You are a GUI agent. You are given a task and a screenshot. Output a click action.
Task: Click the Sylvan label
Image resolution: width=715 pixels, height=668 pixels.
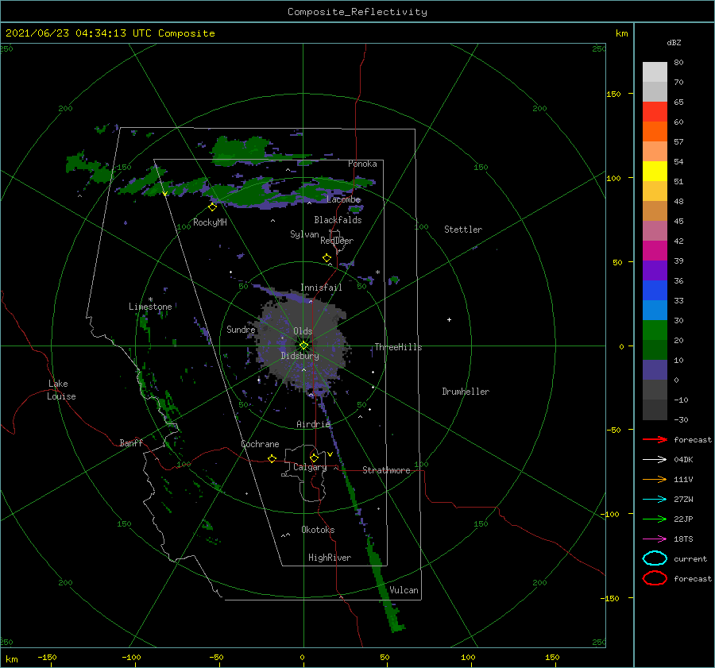(304, 234)
